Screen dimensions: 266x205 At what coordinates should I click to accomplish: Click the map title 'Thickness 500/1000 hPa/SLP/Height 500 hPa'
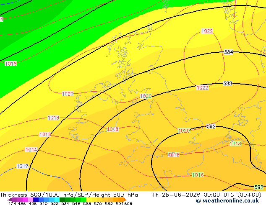click(69, 195)
